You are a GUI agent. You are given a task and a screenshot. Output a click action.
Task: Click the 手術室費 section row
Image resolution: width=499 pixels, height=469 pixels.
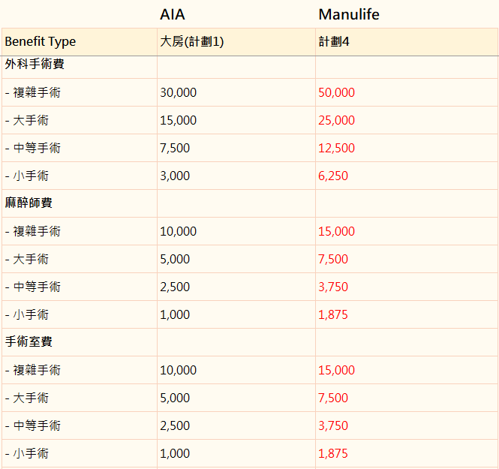(249, 342)
